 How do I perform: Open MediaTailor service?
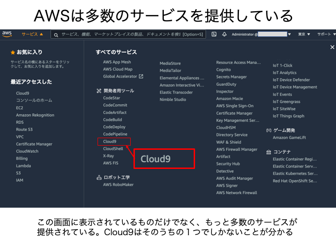[x=170, y=71]
